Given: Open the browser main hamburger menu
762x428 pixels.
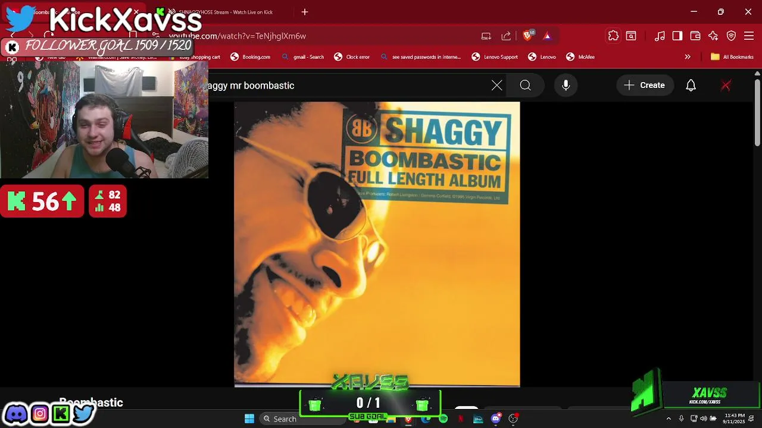Looking at the screenshot, I should tap(749, 36).
